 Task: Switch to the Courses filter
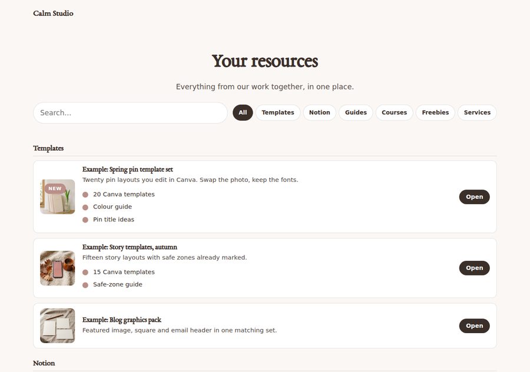tap(394, 112)
